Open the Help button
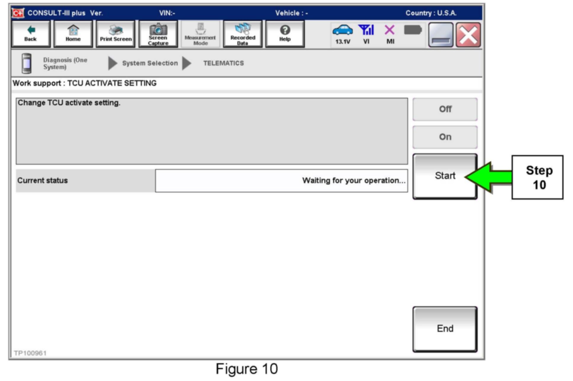The width and height of the screenshot is (573, 381). pyautogui.click(x=285, y=34)
